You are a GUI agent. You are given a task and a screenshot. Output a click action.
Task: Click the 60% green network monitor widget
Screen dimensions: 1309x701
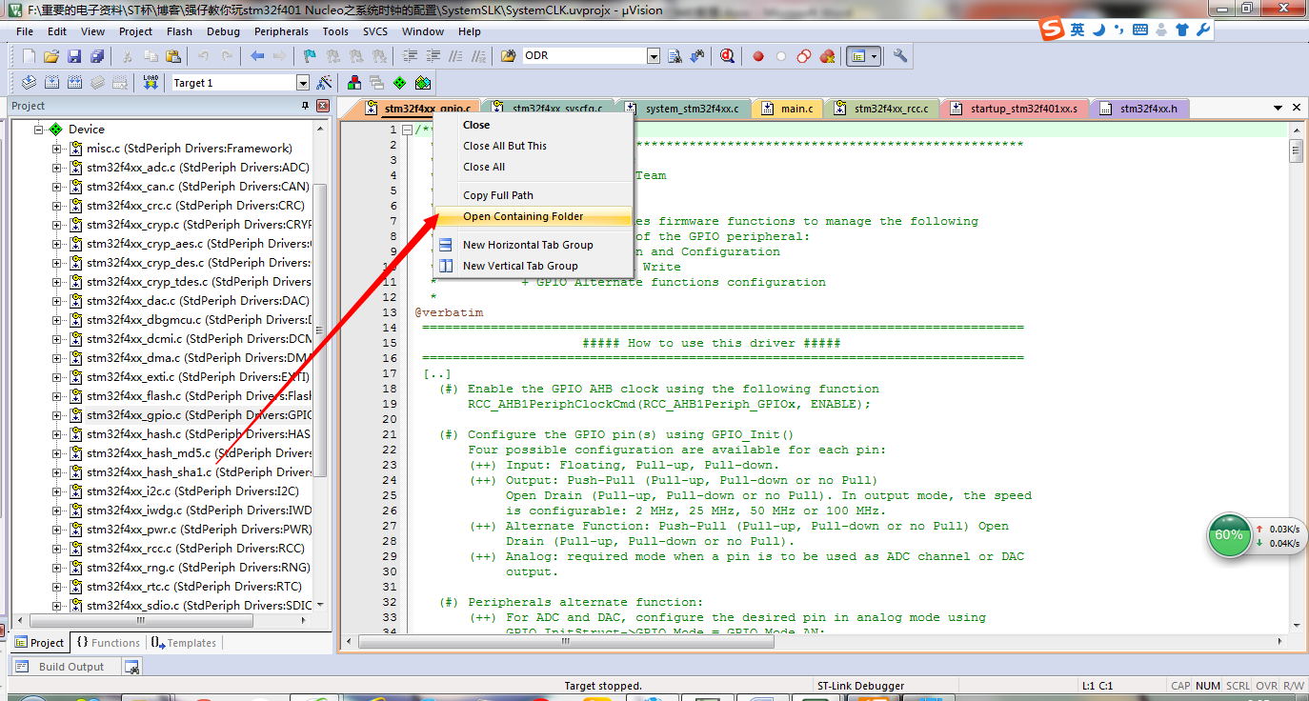point(1229,535)
